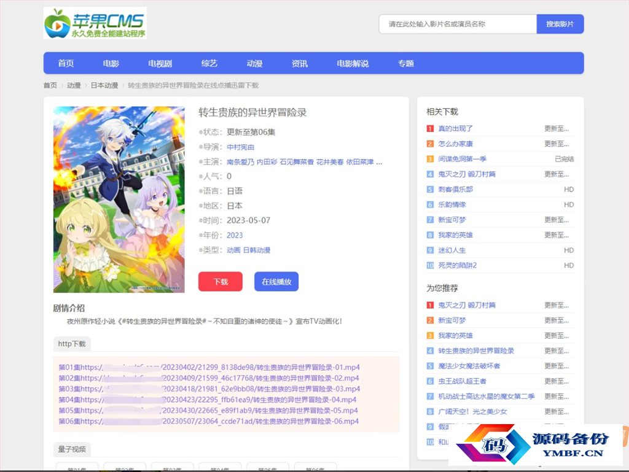629x472 pixels.
Task: Select the http下载 tab
Action: click(x=72, y=344)
